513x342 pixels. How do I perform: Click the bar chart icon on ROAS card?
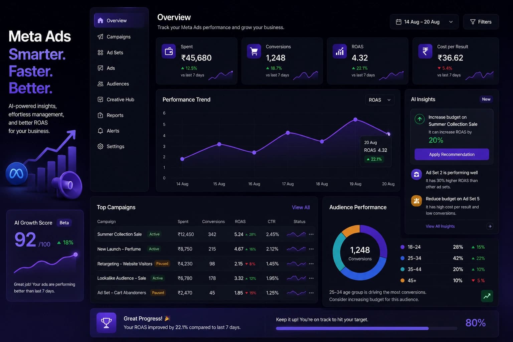(x=340, y=51)
